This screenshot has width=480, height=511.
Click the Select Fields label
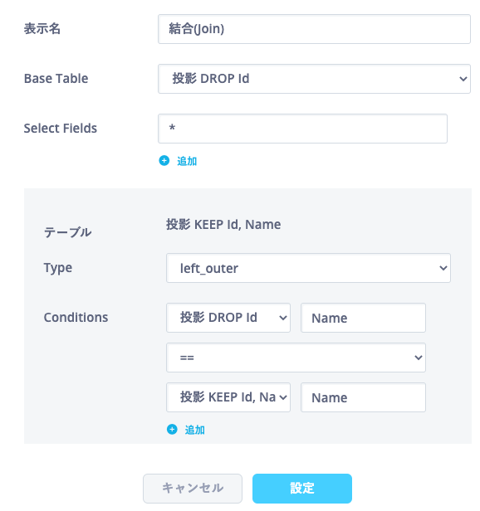point(61,129)
